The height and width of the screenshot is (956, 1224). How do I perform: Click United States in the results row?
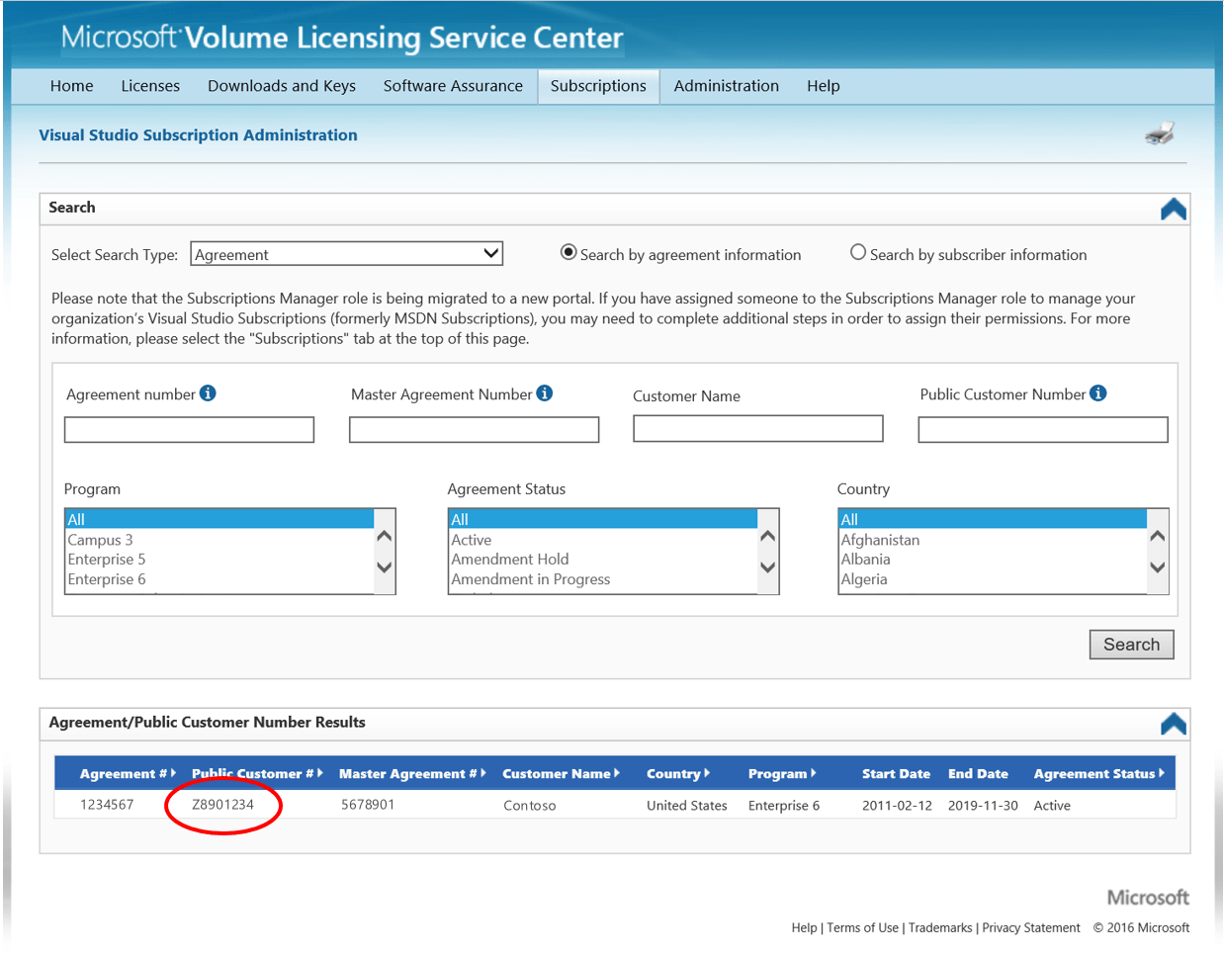tap(687, 806)
